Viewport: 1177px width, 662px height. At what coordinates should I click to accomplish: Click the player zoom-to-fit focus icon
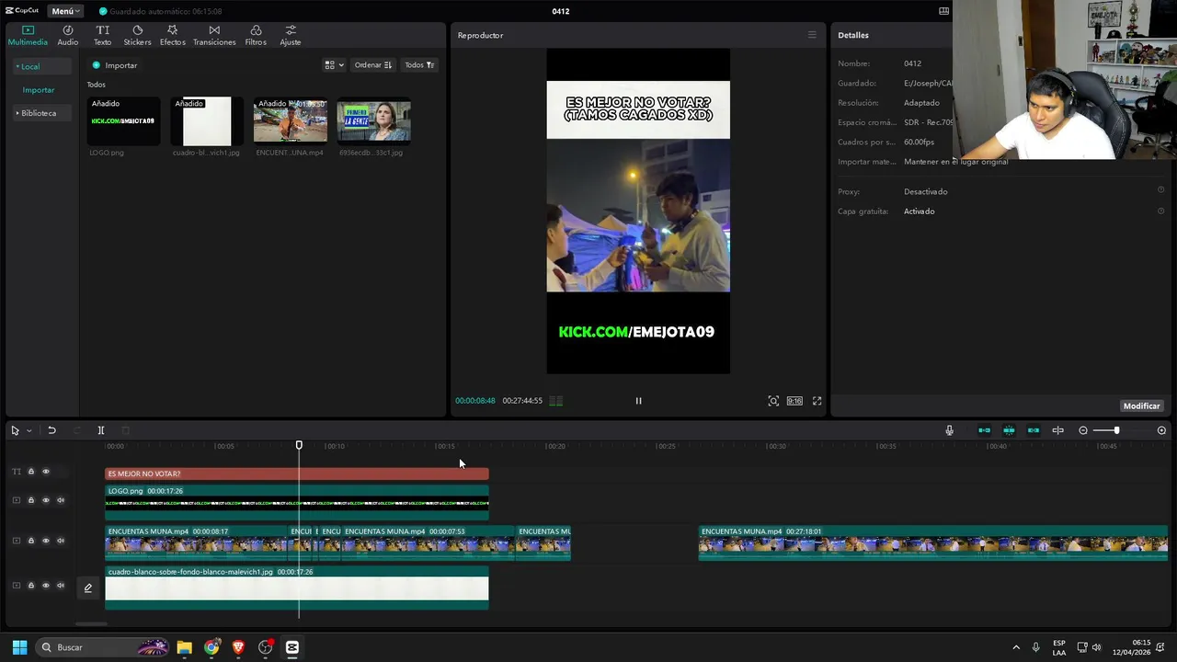click(x=773, y=401)
